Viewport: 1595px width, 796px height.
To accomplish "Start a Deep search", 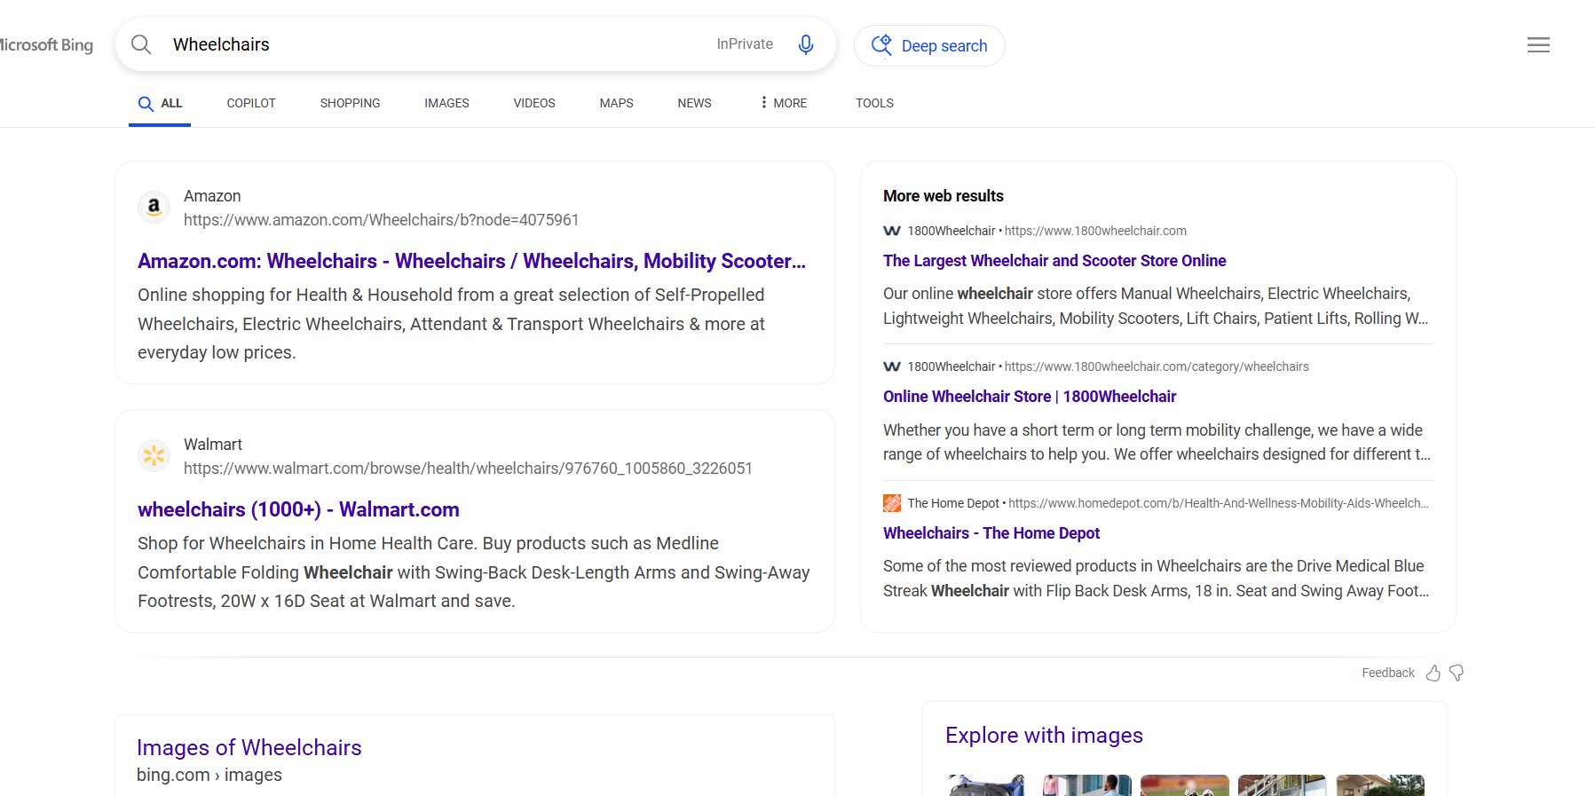I will tap(929, 45).
